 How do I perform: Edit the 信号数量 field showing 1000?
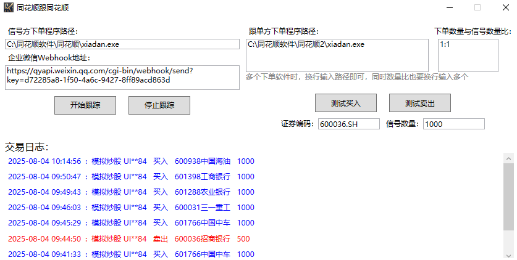(454, 124)
